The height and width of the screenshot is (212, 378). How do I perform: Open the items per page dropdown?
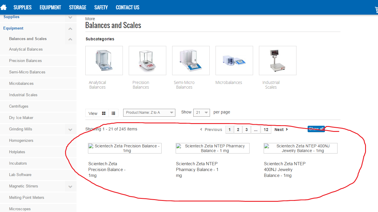point(202,113)
